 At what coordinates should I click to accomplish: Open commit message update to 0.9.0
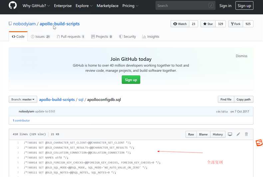point(45,111)
